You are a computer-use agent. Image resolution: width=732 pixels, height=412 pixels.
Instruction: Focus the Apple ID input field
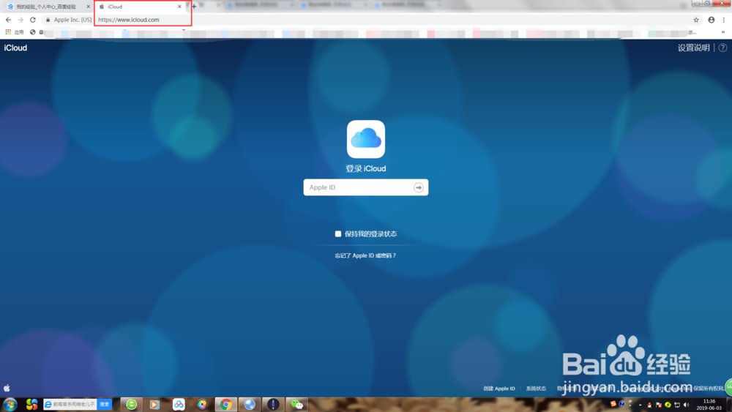(x=365, y=187)
